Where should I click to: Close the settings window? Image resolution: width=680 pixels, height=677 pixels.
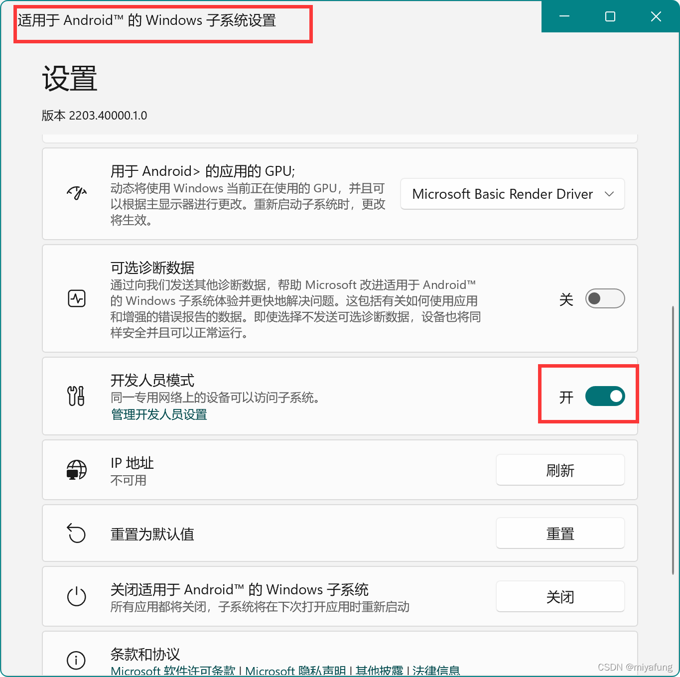656,16
